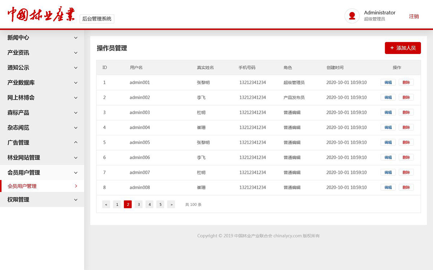Screen dimensions: 433x270
Task: Collapse the 广告管理 chevron
Action: coord(76,143)
